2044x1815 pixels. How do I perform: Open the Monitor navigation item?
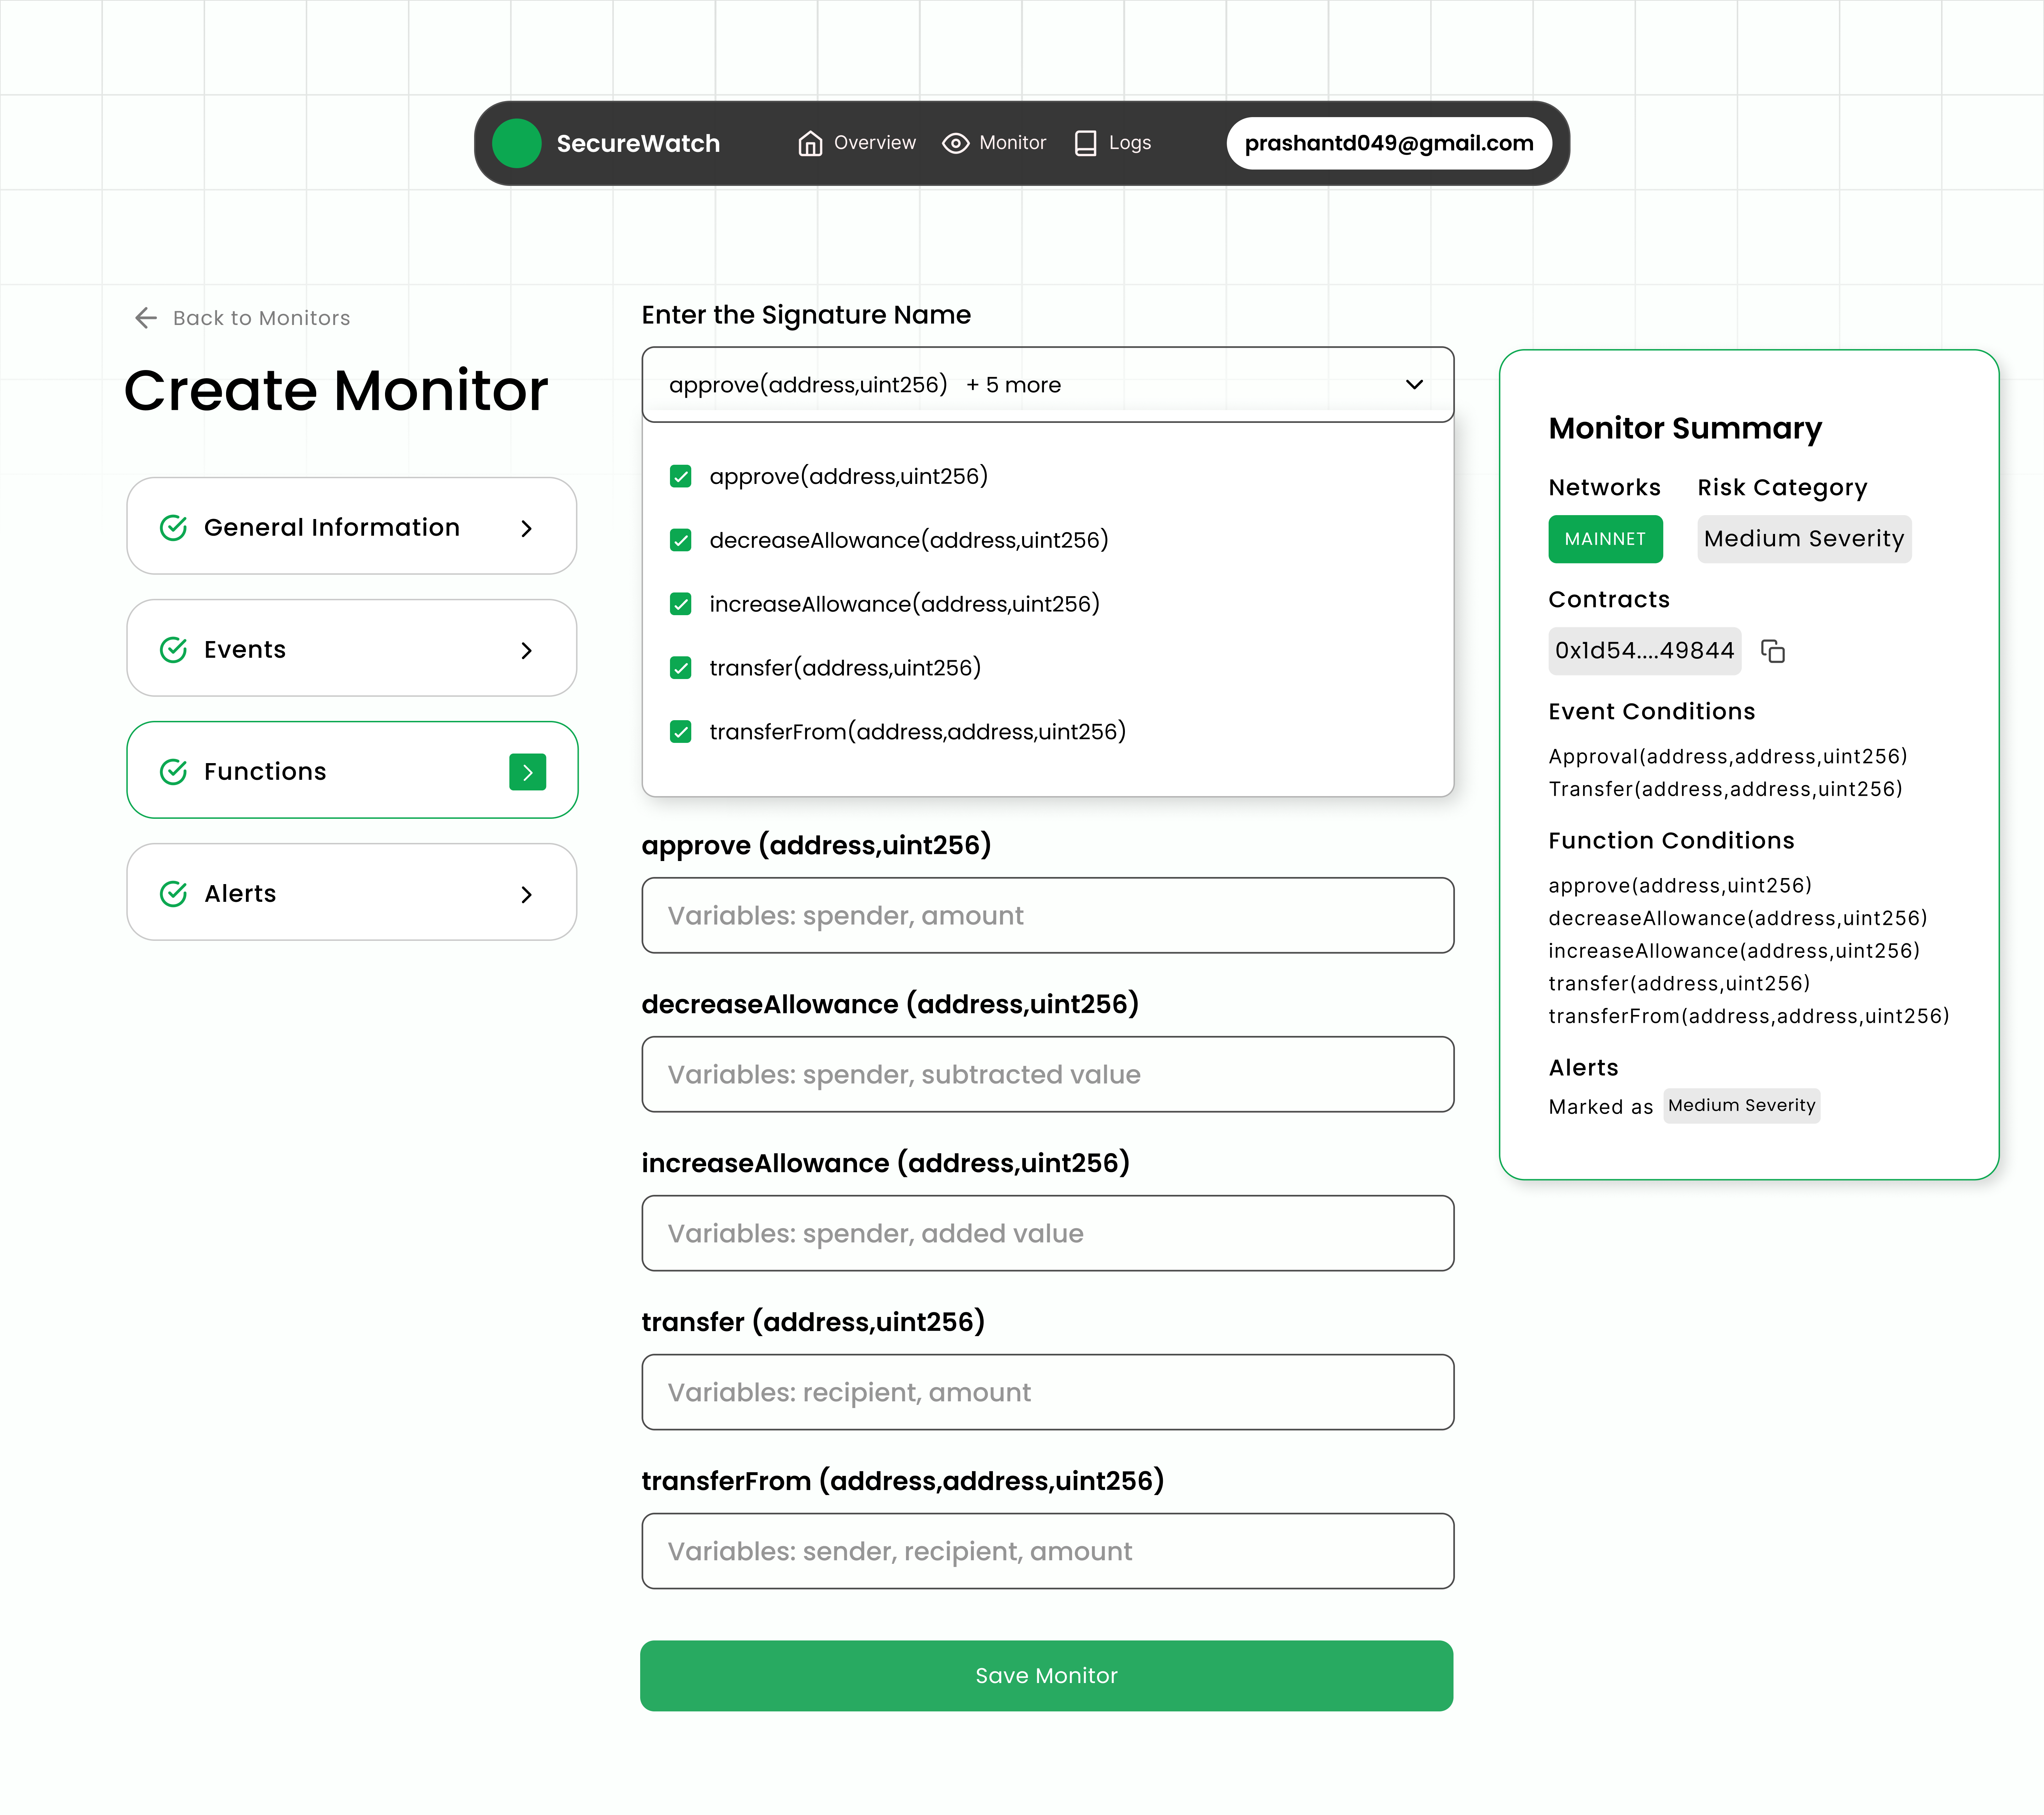click(1012, 143)
